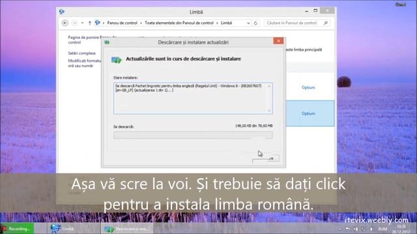Screen dimensions: 417x234
Task: Click inside the 'Stare instalare' status text box
Action: 193,98
